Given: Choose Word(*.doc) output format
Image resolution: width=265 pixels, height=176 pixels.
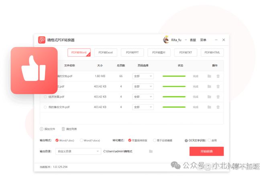Looking at the screenshot, I should [57, 140].
